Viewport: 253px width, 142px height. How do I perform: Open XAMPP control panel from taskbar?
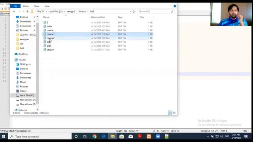(x=149, y=136)
